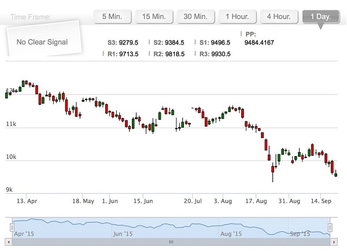Click the 9k price axis label

9,190
